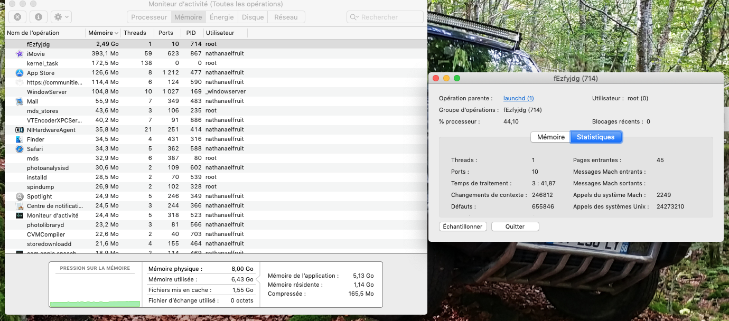
Task: Sort by Mémoire column header
Action: coord(103,33)
